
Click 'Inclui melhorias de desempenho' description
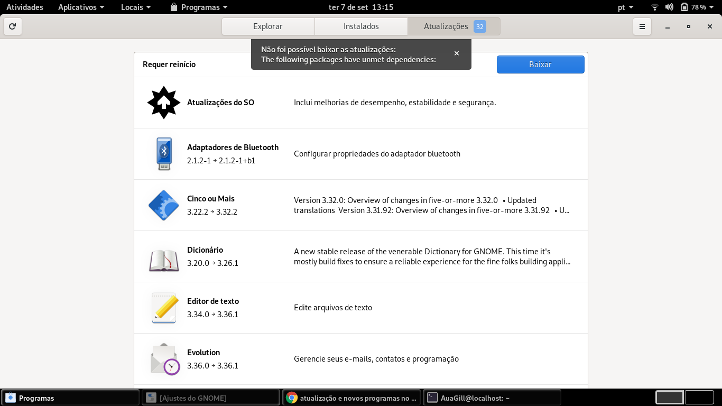[395, 103]
